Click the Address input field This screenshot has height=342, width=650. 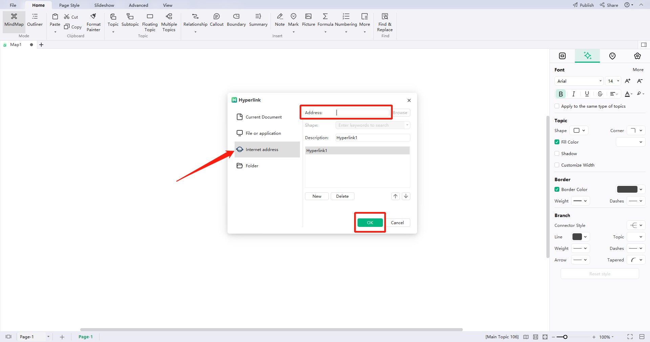[x=363, y=112]
